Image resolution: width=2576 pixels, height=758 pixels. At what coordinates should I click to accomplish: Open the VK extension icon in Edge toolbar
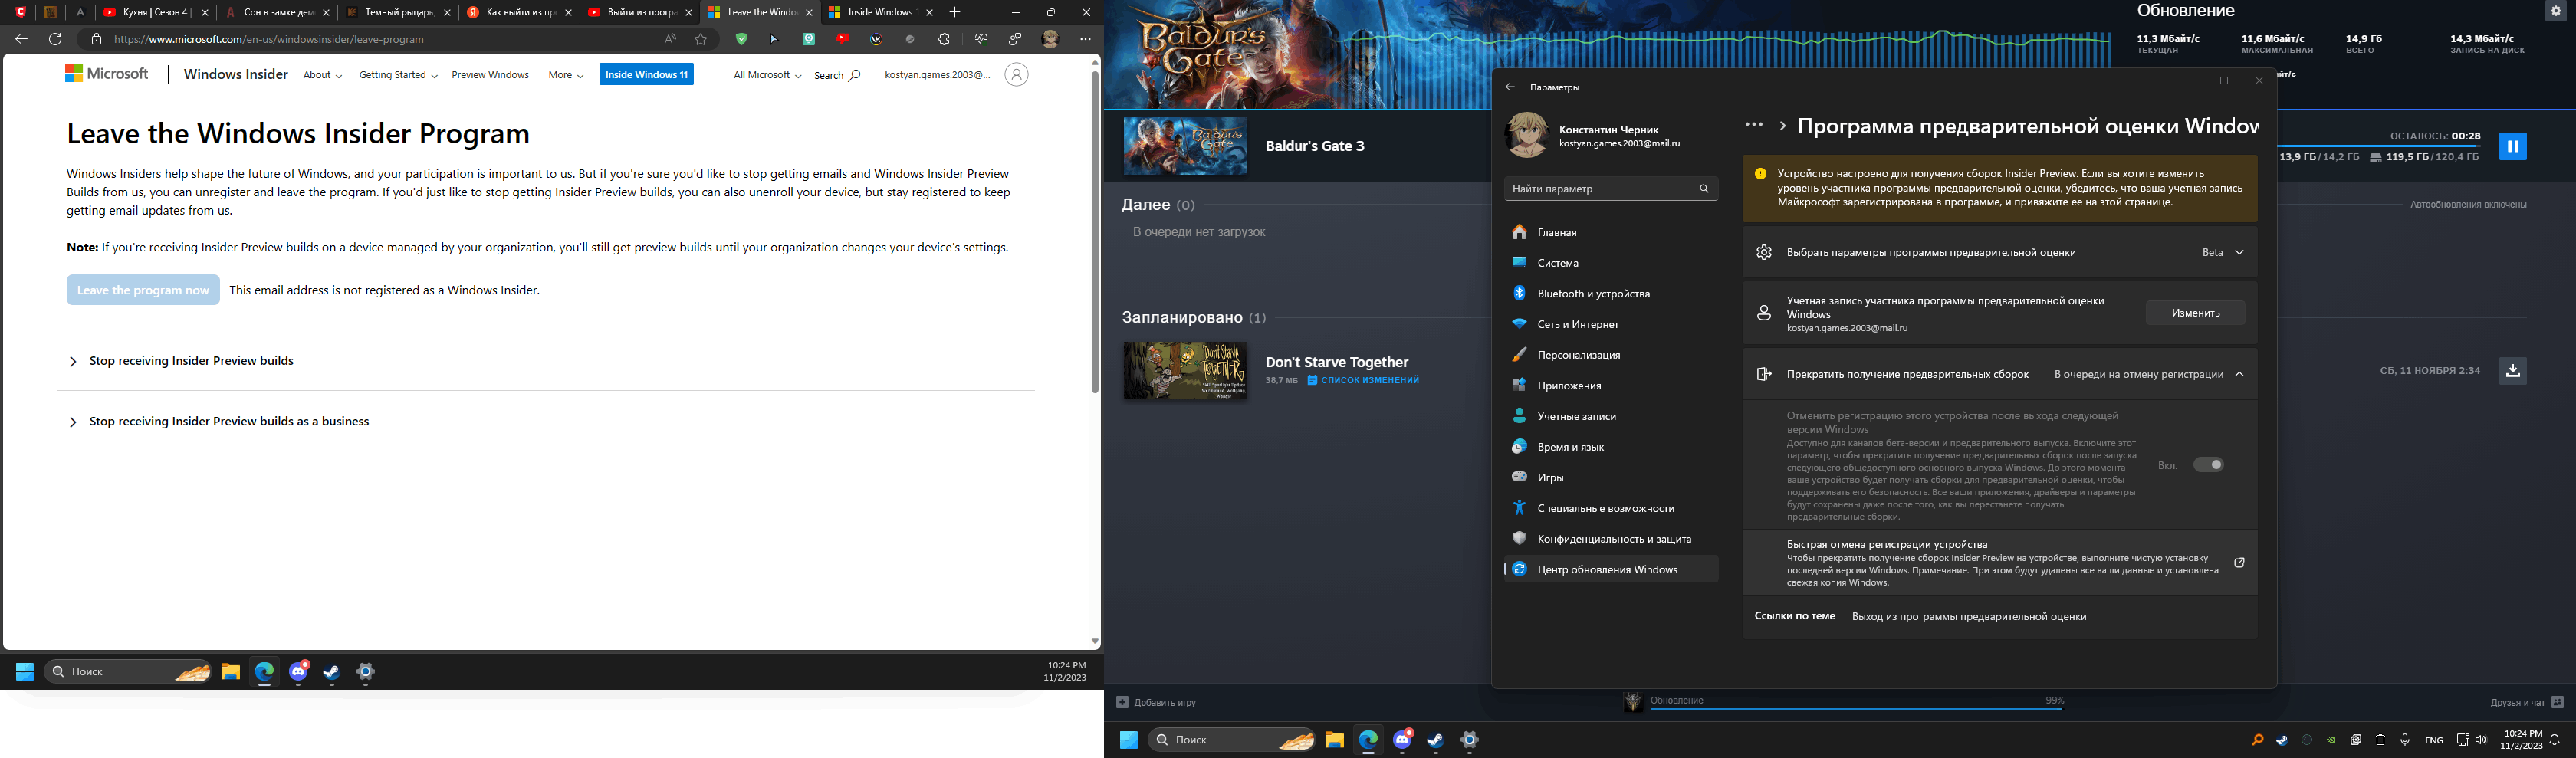[876, 39]
